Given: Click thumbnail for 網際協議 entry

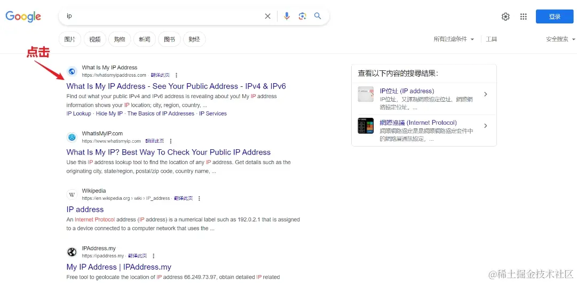Looking at the screenshot, I should coord(366,126).
